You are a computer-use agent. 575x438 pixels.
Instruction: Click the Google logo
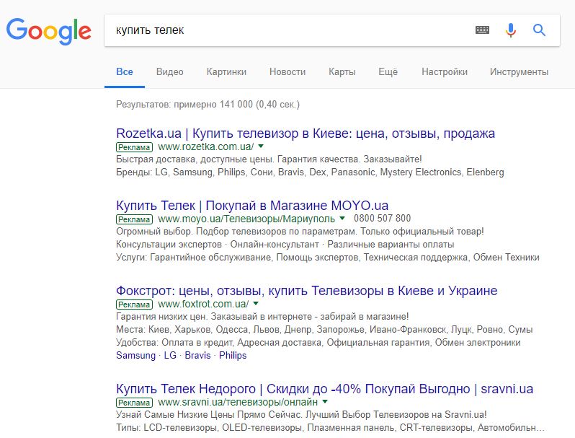(49, 31)
